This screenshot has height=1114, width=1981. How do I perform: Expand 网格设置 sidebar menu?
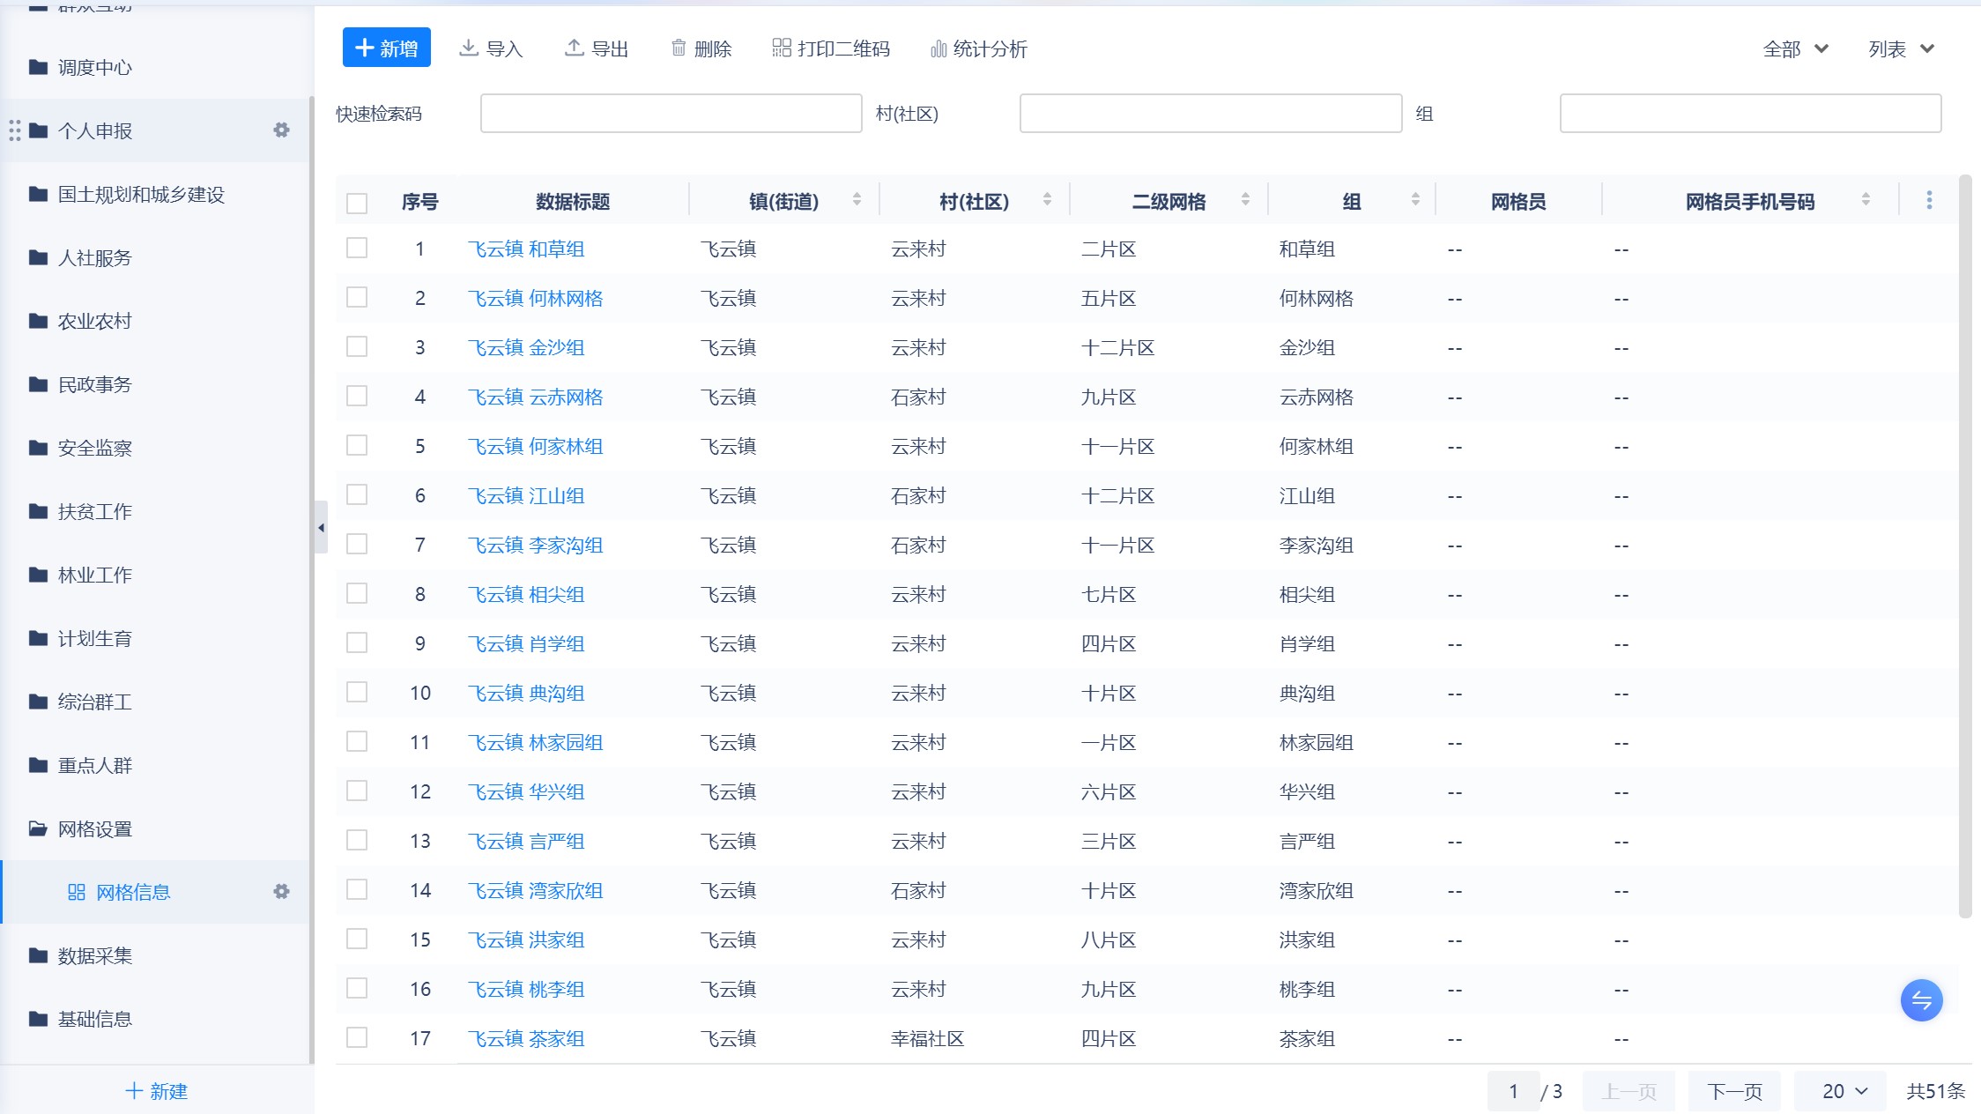(x=155, y=828)
